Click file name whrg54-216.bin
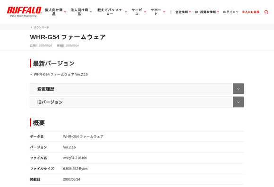274x187 pixels. tap(75, 158)
